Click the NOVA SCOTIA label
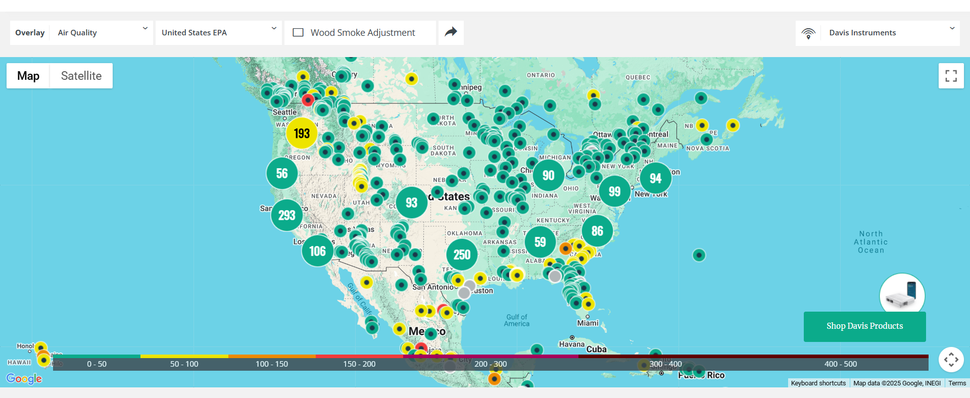Viewport: 970px width, 398px height. click(708, 148)
